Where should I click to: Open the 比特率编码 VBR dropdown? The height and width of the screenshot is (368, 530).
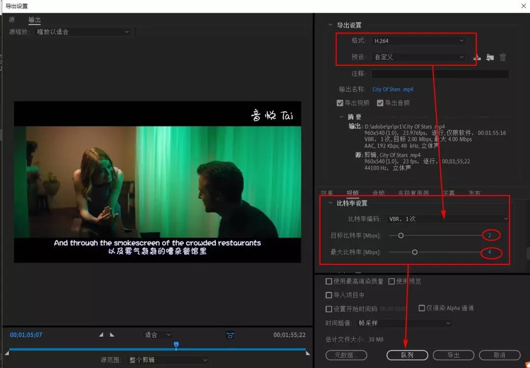pos(448,219)
